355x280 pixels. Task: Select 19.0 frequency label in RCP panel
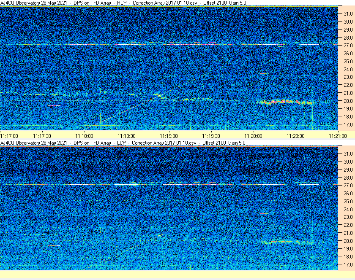point(348,109)
